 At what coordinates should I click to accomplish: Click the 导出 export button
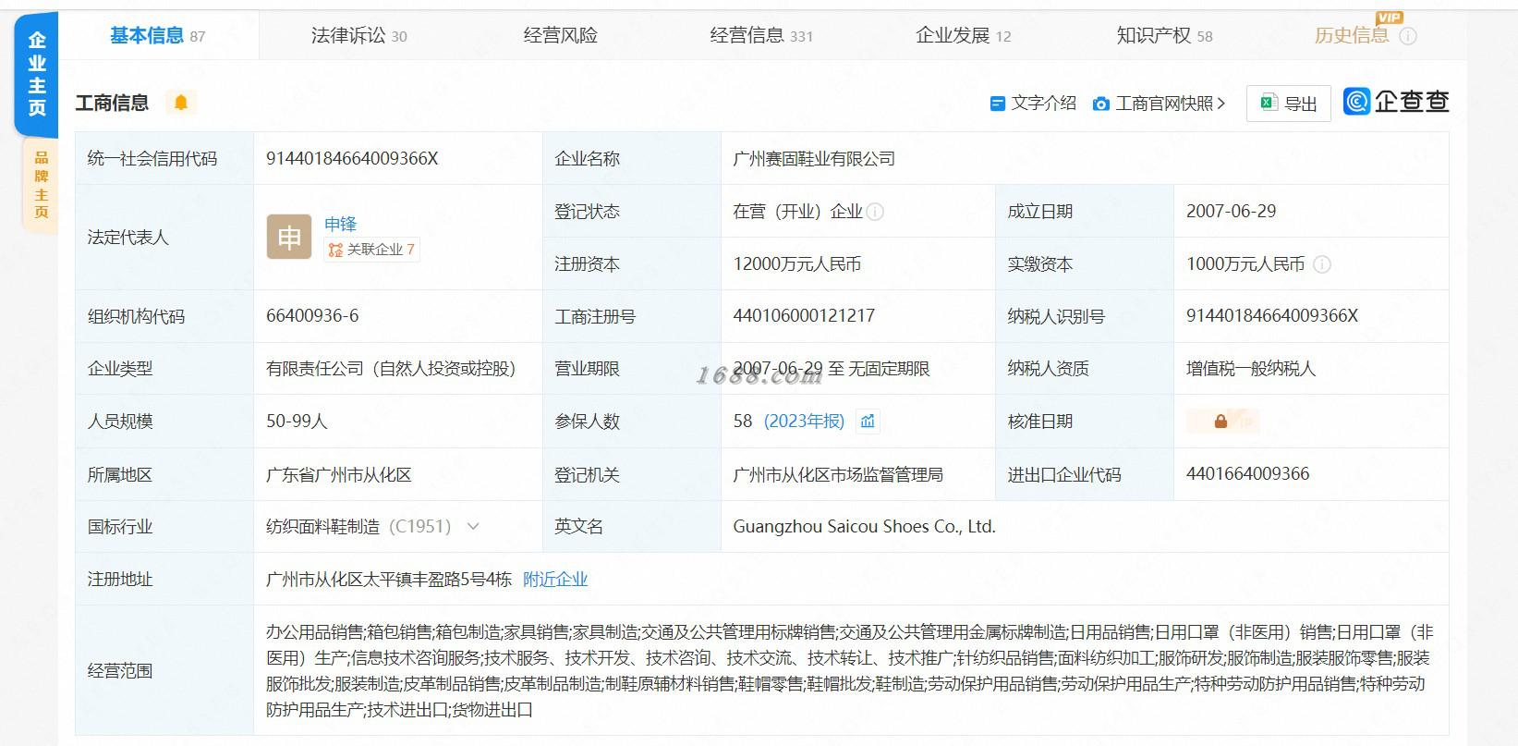[x=1289, y=104]
